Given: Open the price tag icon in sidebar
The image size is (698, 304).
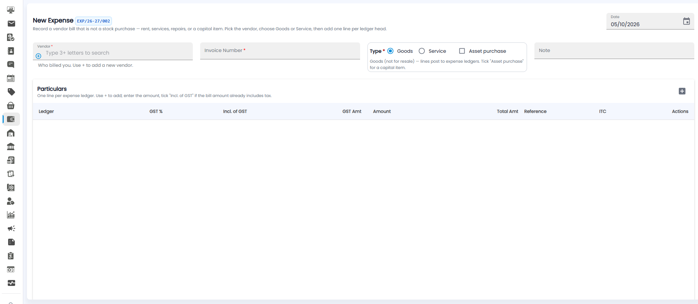Looking at the screenshot, I should [x=11, y=92].
